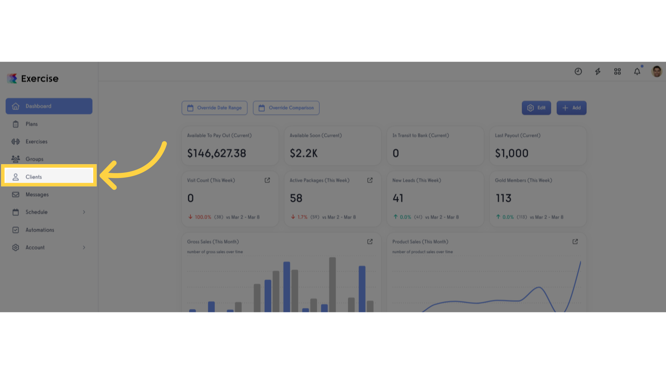Open Exercises from the sidebar
666x374 pixels.
coord(49,141)
